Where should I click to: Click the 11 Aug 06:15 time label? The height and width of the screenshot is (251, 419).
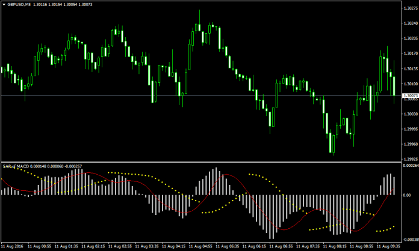(x=253, y=246)
